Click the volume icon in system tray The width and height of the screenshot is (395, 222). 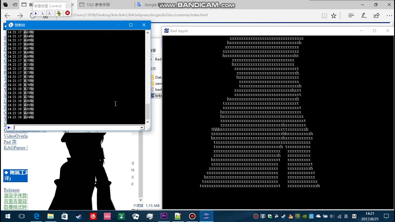[x=332, y=216]
